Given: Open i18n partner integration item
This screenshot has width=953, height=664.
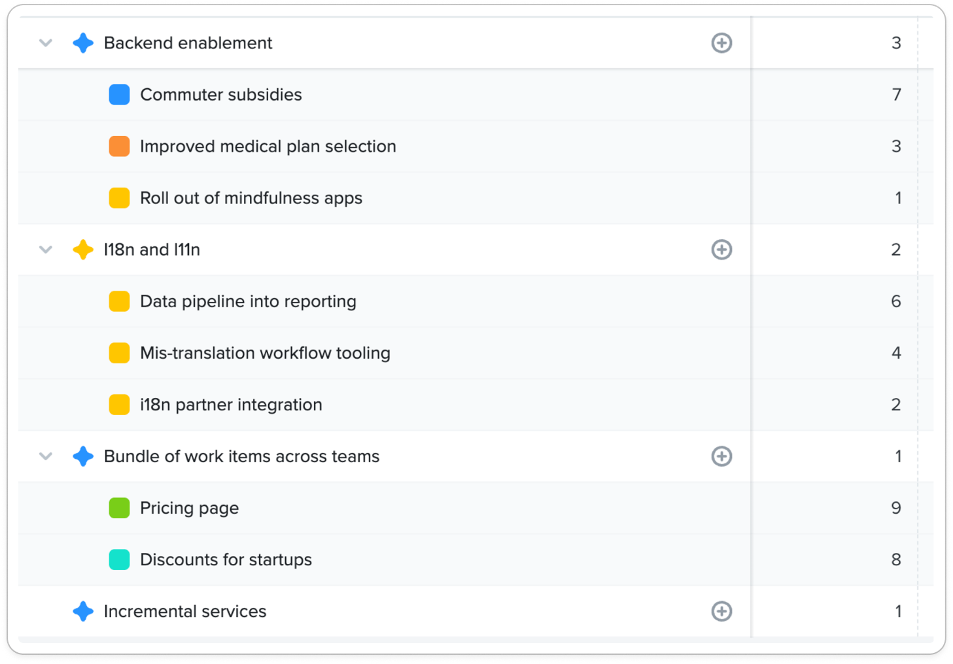Looking at the screenshot, I should coord(231,405).
